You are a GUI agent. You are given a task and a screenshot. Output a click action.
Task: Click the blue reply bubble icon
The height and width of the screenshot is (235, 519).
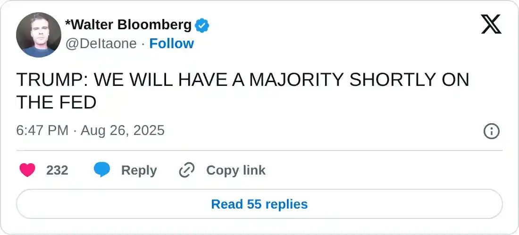(101, 170)
